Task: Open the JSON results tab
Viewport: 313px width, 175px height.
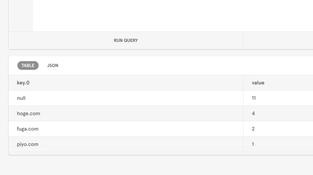Action: click(x=52, y=65)
